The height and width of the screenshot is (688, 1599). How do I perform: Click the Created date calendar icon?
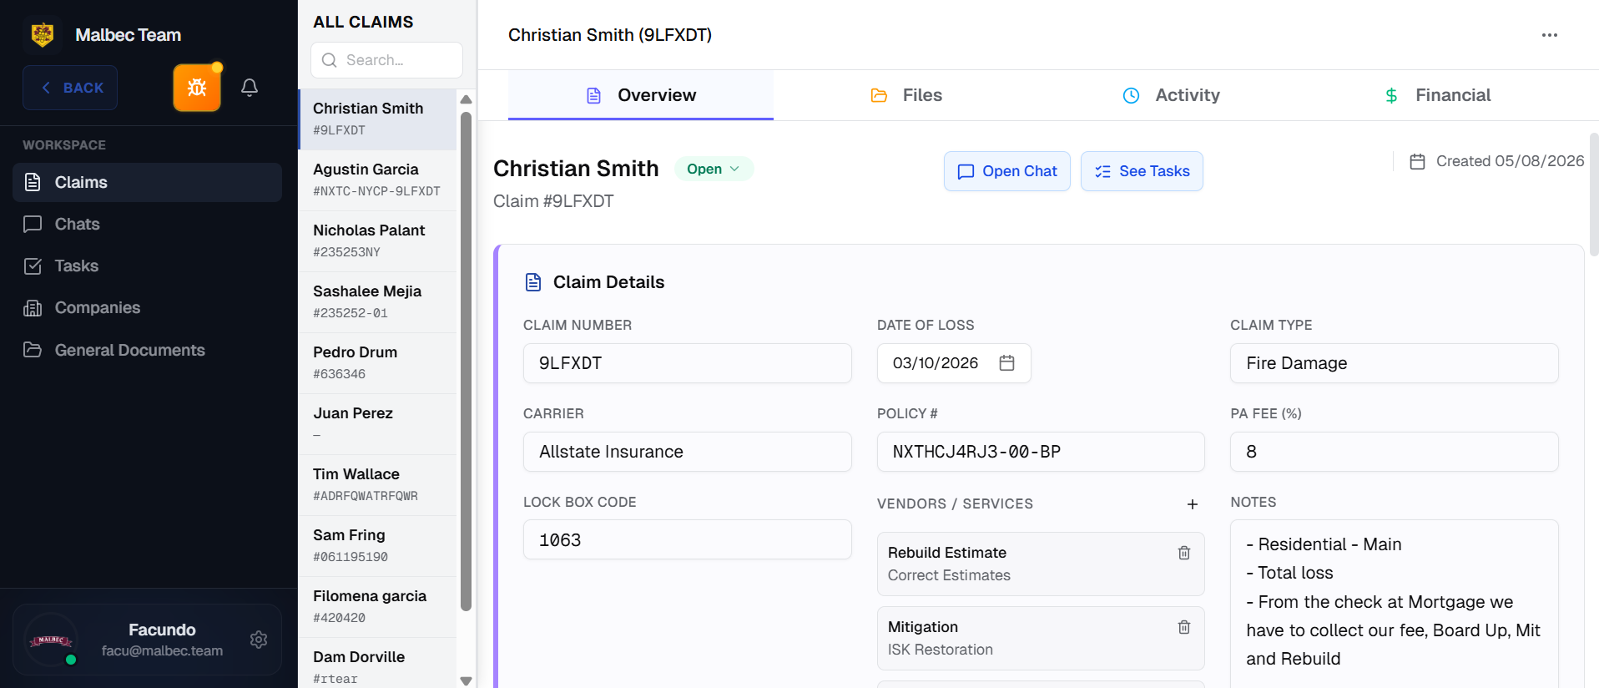pos(1417,161)
